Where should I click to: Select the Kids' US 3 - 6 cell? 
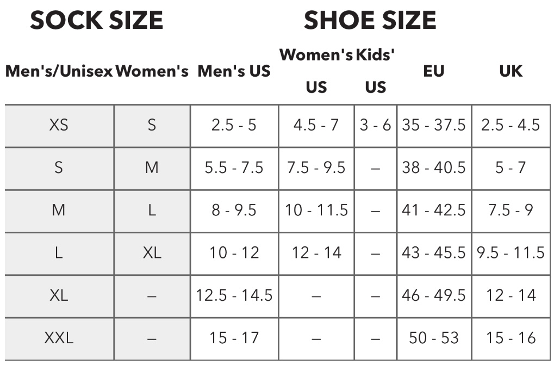point(375,125)
